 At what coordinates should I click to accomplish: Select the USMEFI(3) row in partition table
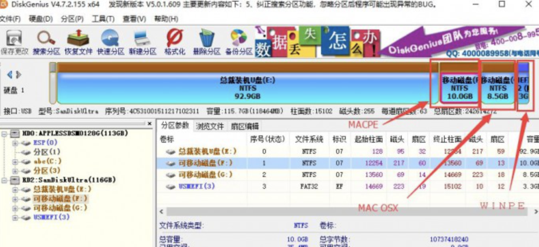pos(348,186)
